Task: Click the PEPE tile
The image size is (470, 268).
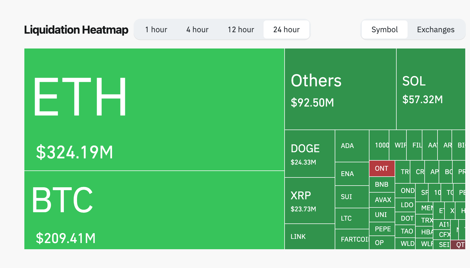Action: tap(382, 229)
